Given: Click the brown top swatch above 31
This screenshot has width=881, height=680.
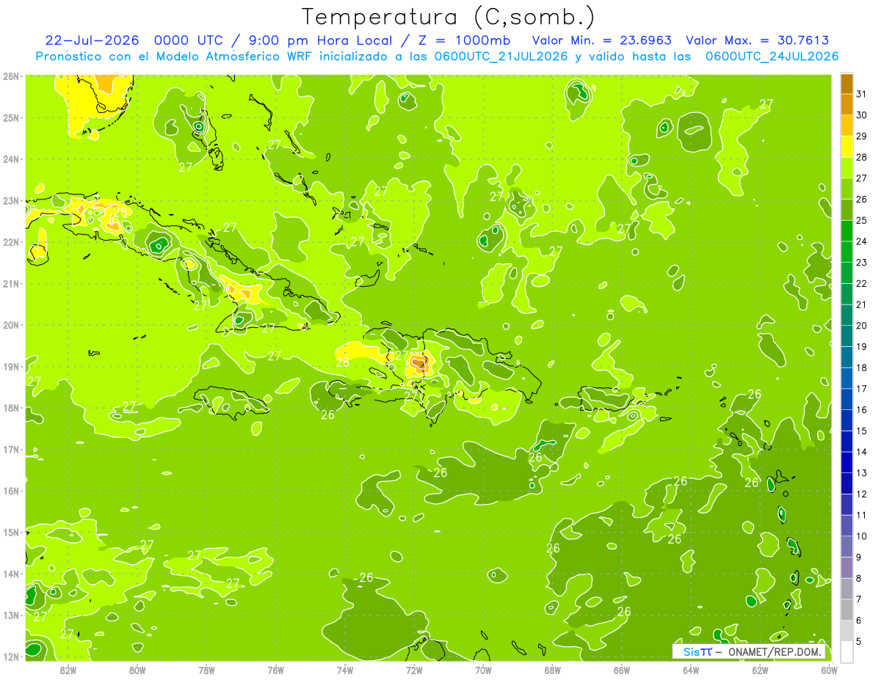Looking at the screenshot, I should tap(846, 84).
